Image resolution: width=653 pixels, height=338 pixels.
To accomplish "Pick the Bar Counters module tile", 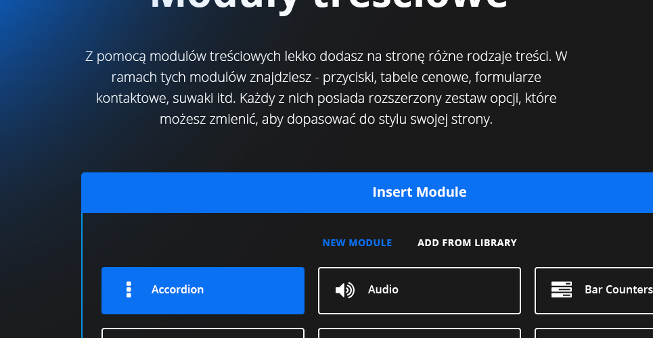I will (594, 291).
